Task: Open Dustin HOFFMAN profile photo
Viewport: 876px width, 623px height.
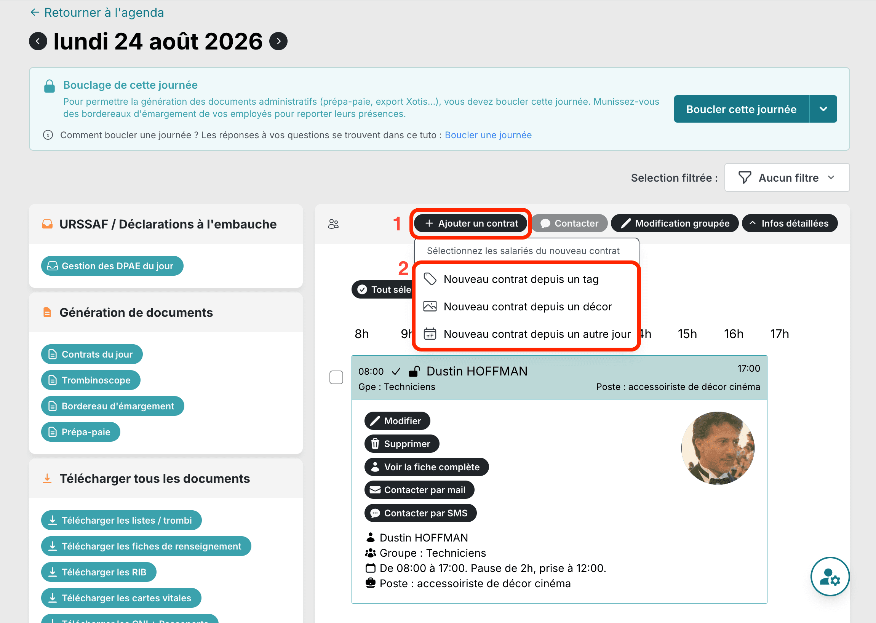Action: point(718,448)
